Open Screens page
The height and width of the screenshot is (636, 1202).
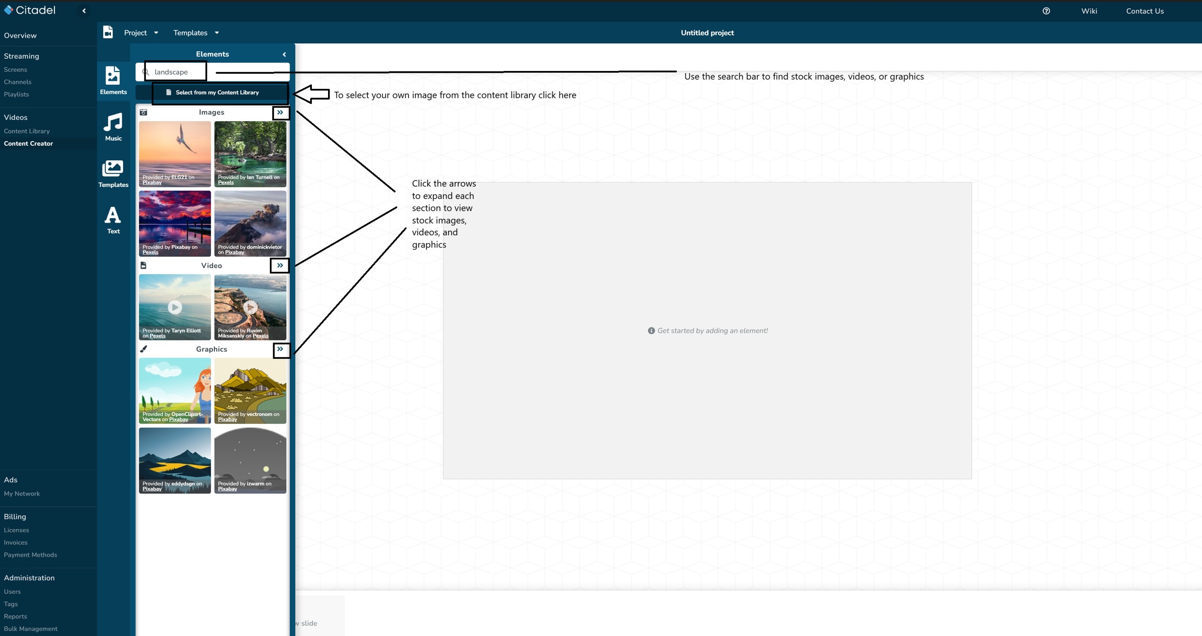15,70
